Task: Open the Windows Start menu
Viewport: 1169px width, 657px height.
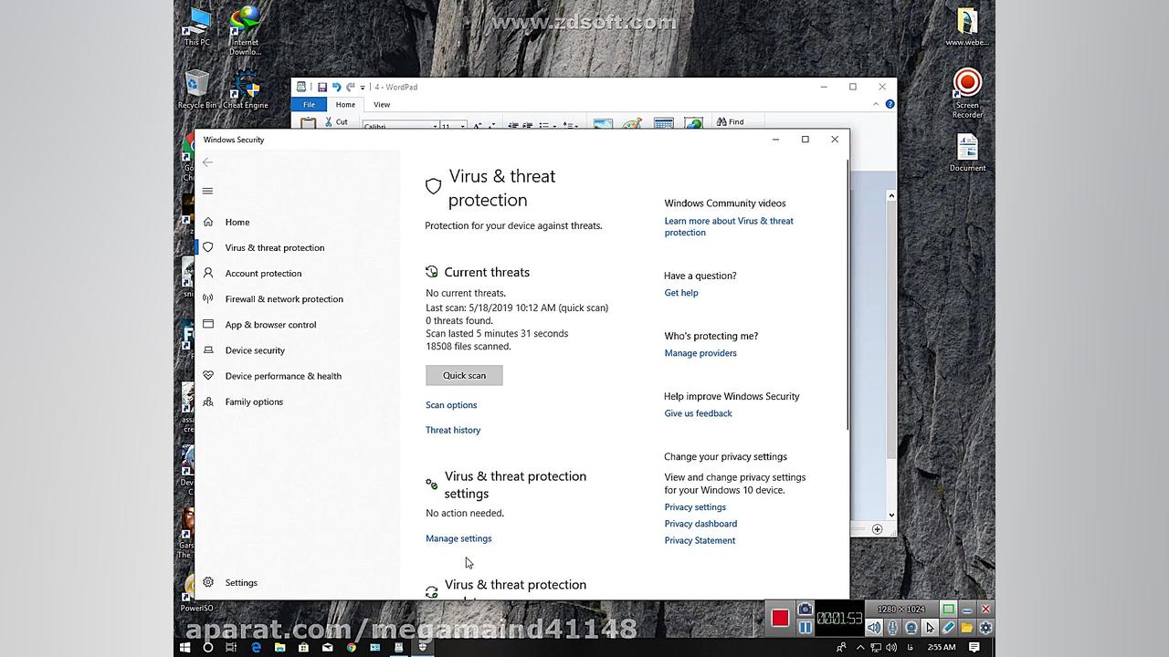Action: (184, 648)
